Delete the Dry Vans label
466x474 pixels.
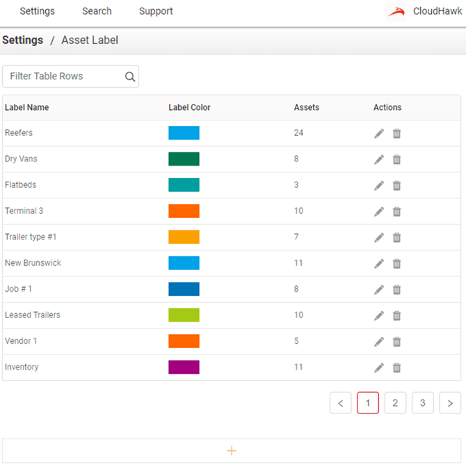396,159
